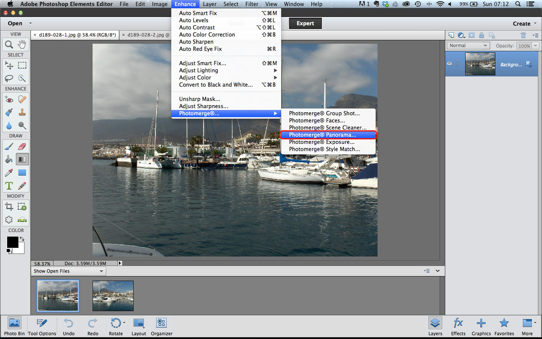Create a new layer in Layers panel
The height and width of the screenshot is (339, 542).
coord(451,35)
